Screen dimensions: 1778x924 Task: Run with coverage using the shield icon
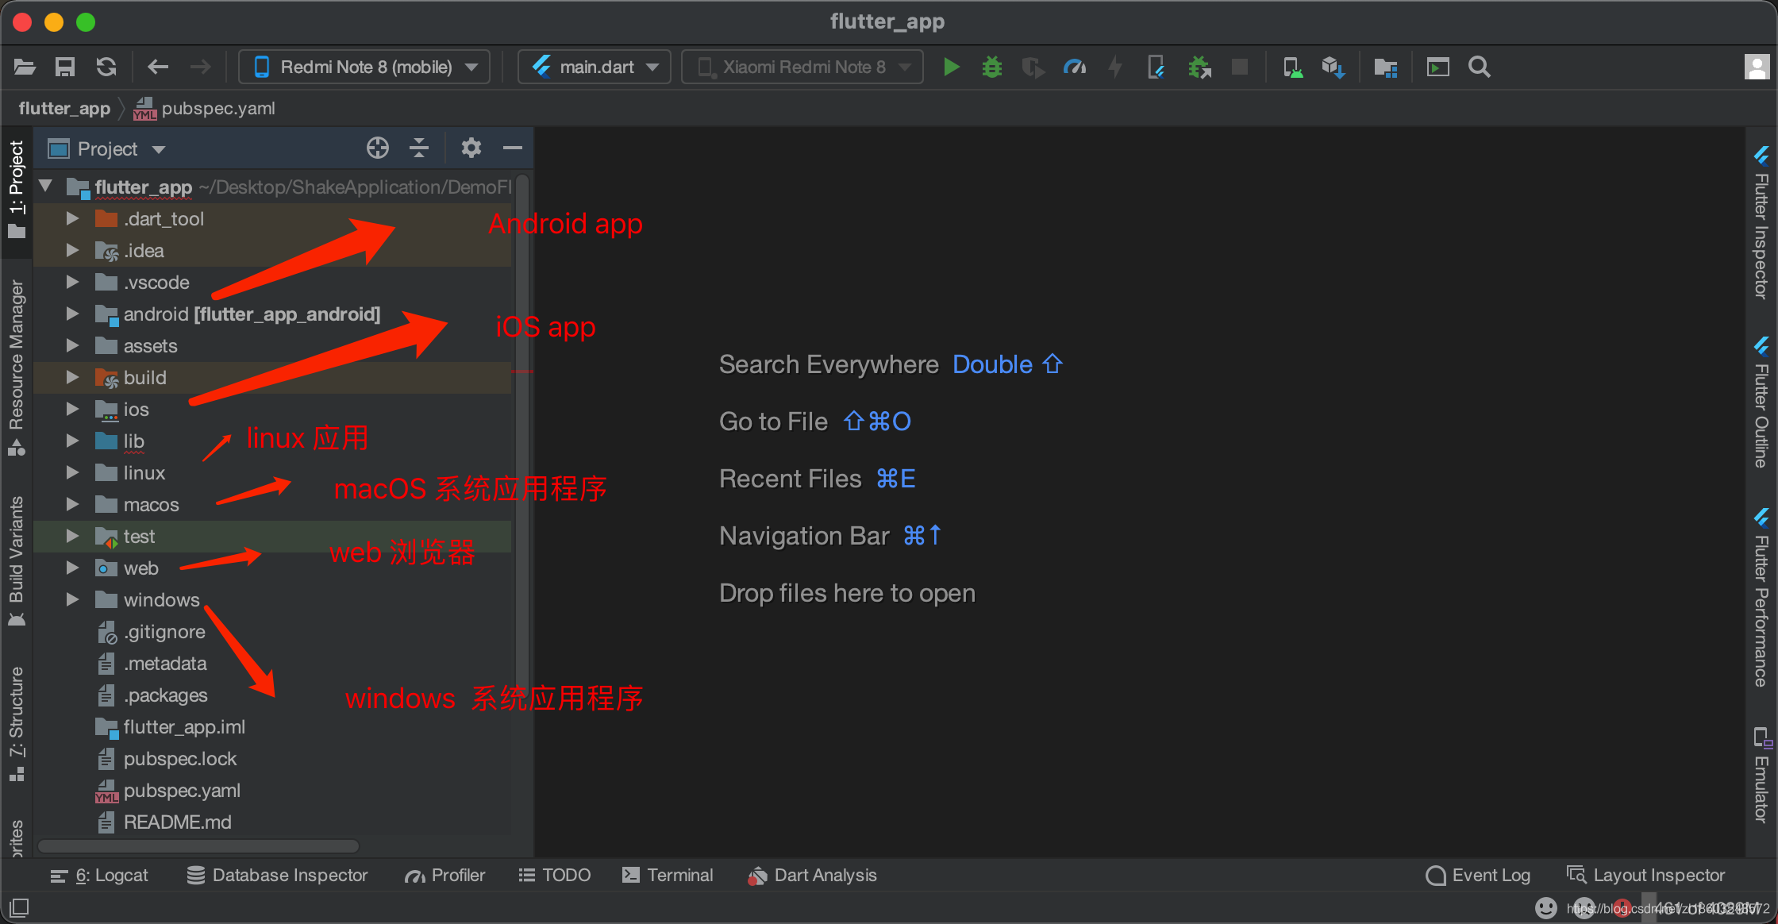click(x=1033, y=67)
